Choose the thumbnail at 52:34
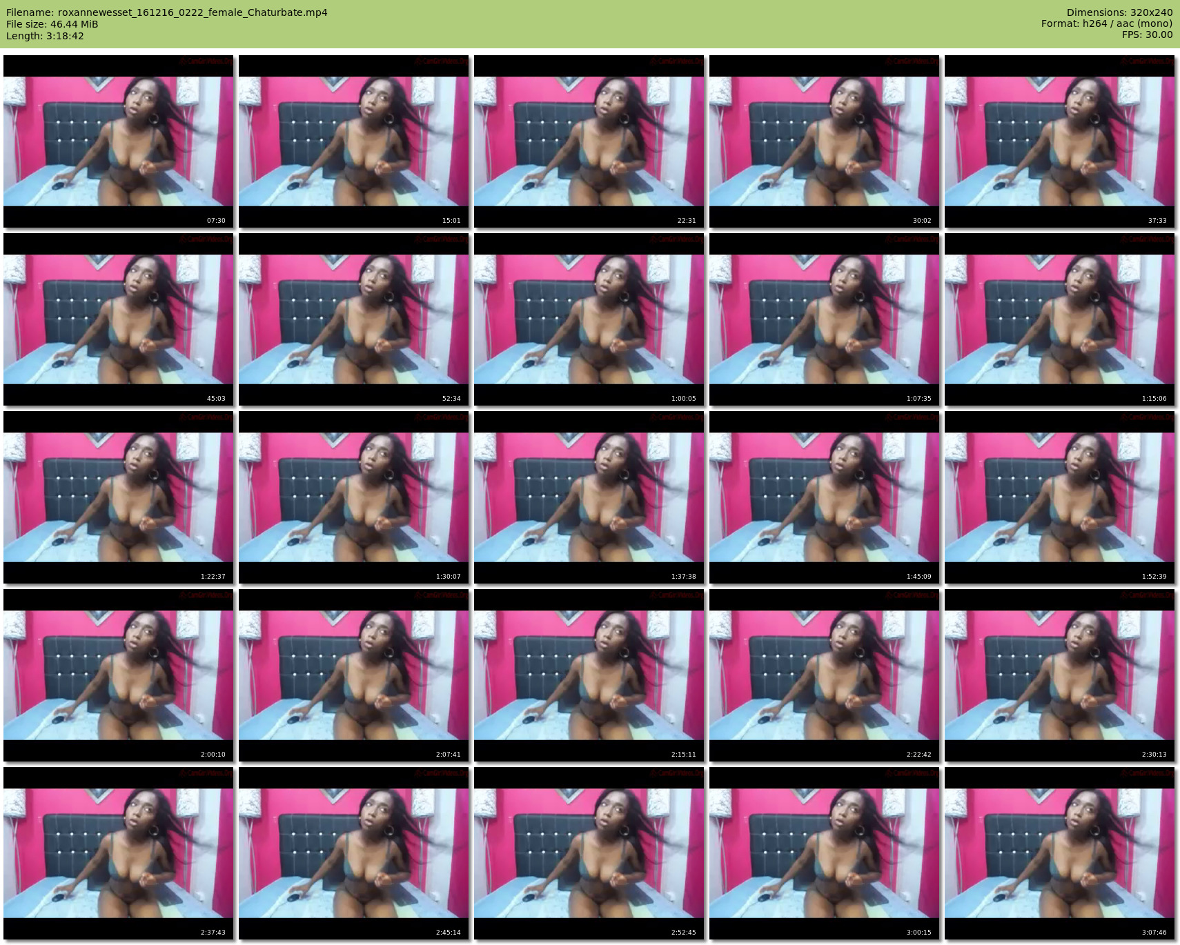 tap(354, 319)
